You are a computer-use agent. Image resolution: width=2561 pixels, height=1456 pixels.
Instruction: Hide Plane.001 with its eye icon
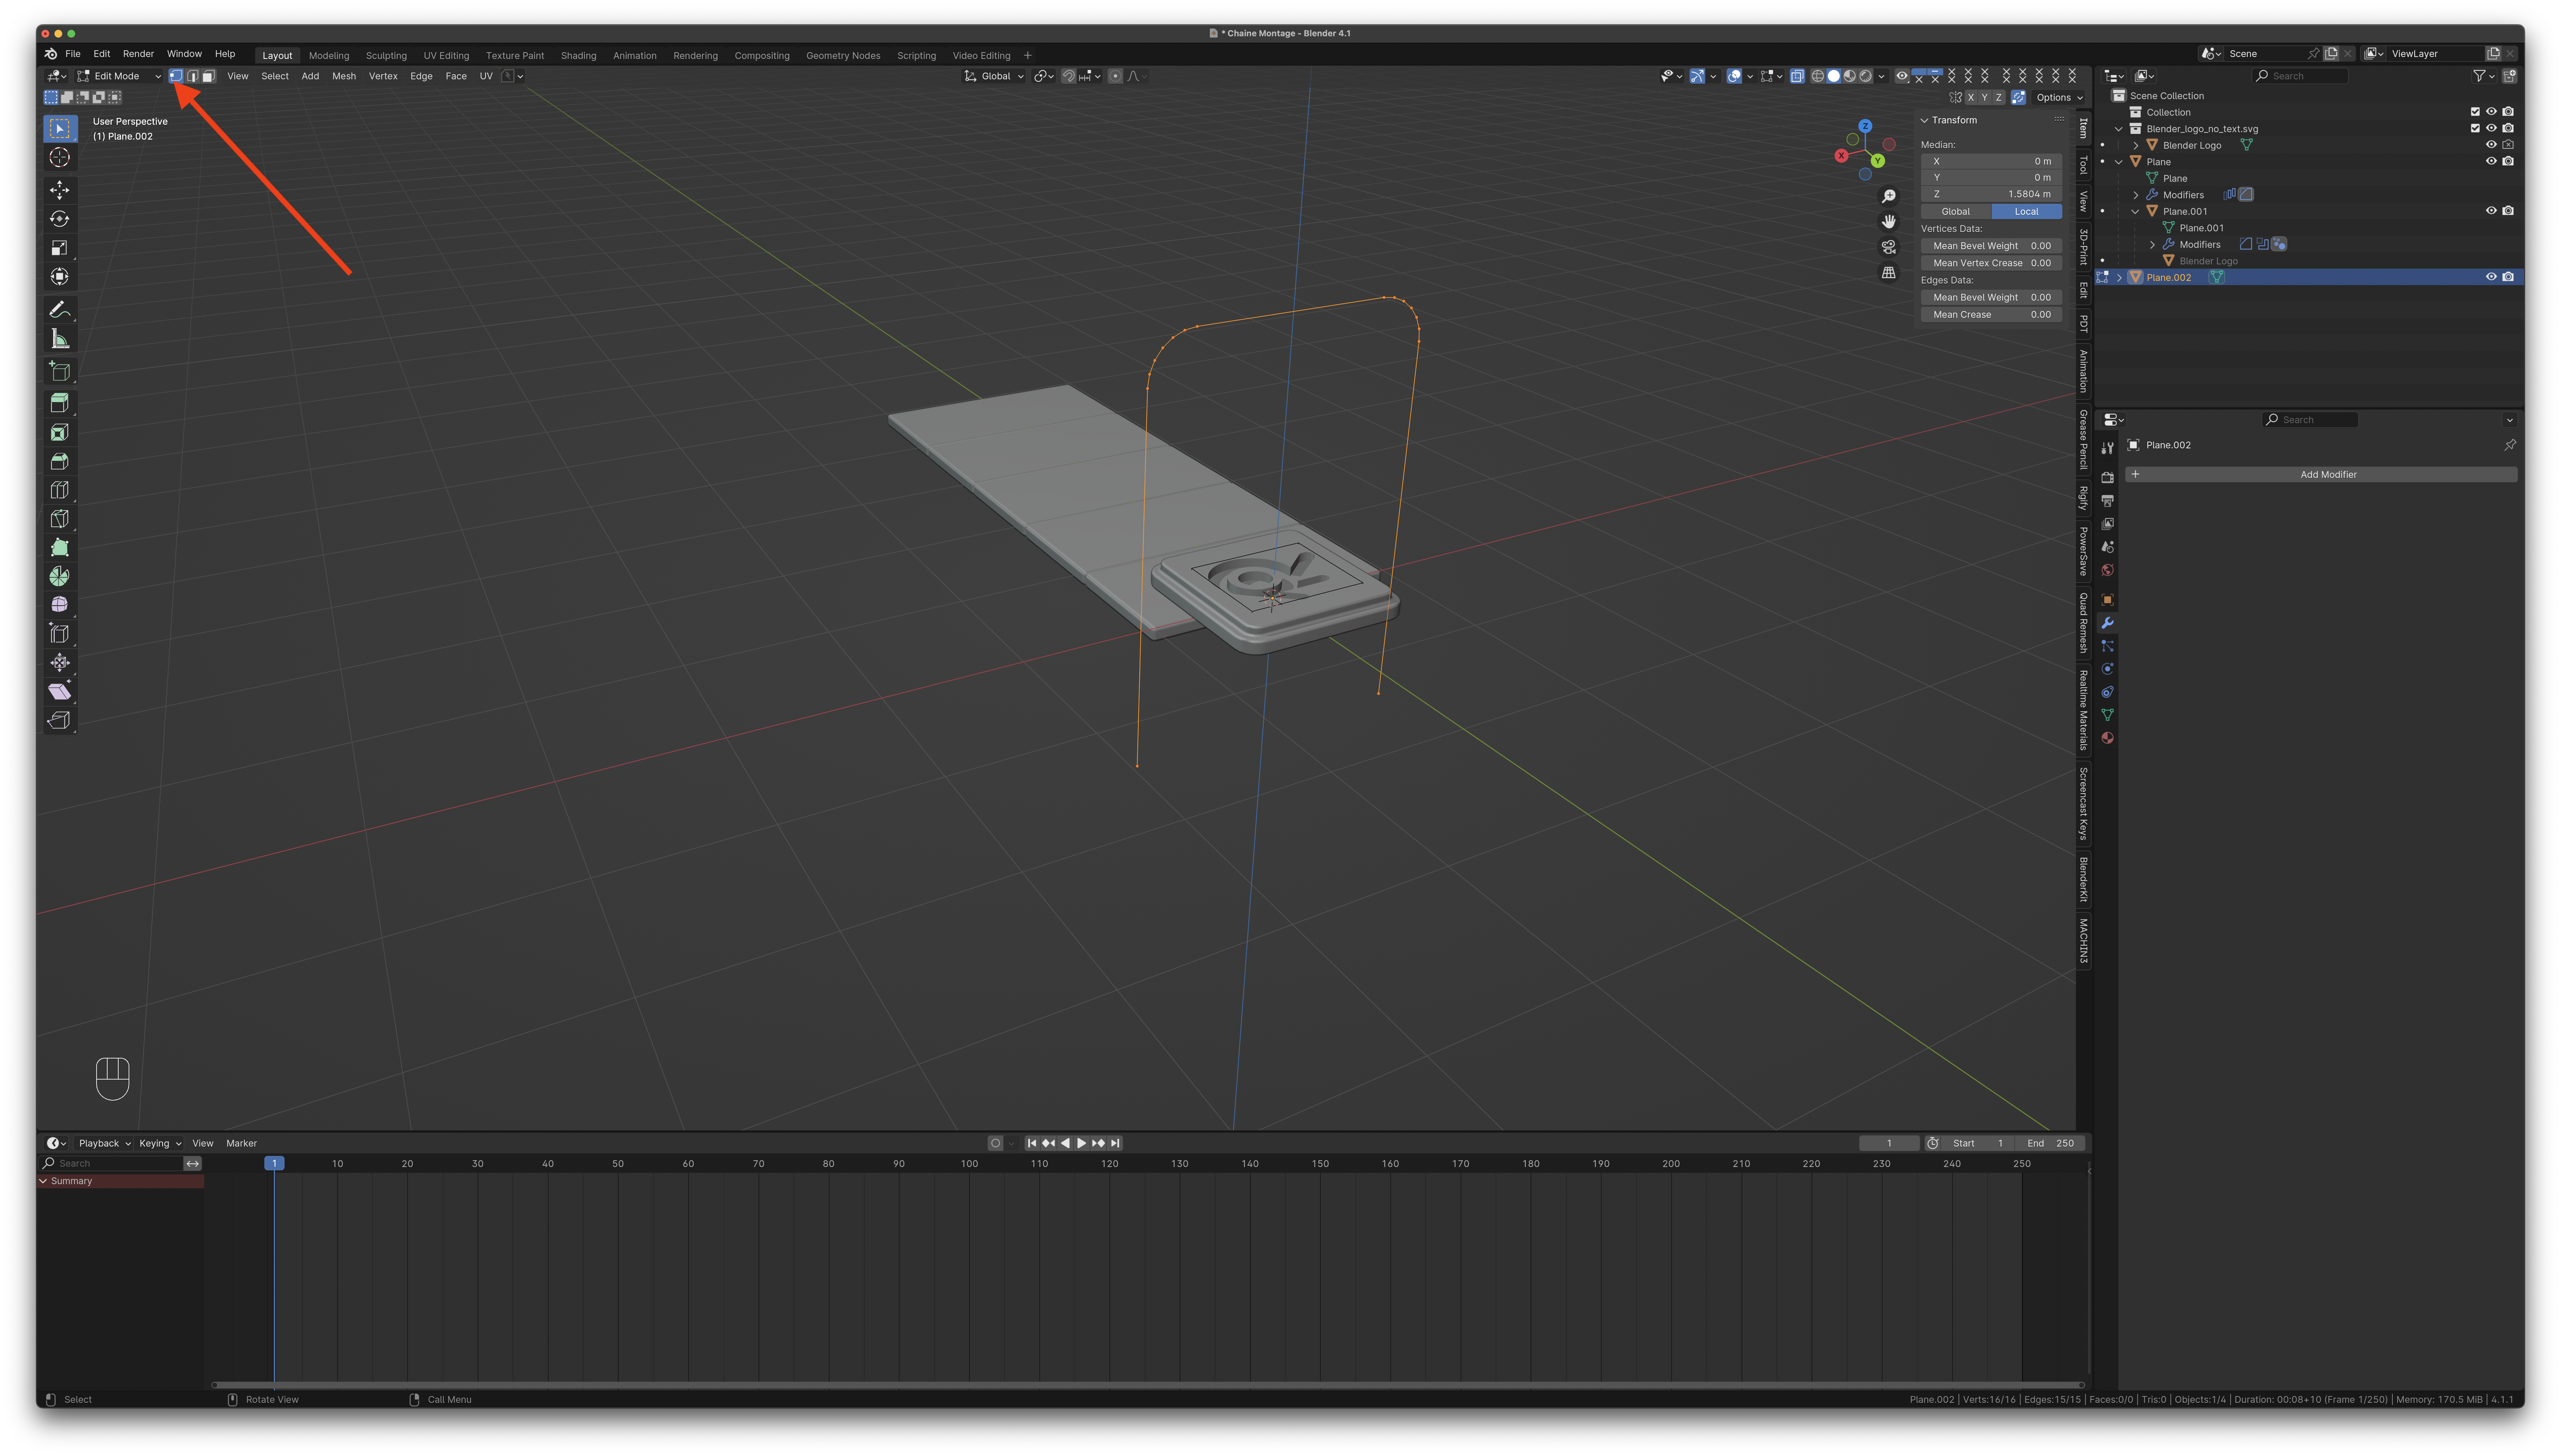2491,211
